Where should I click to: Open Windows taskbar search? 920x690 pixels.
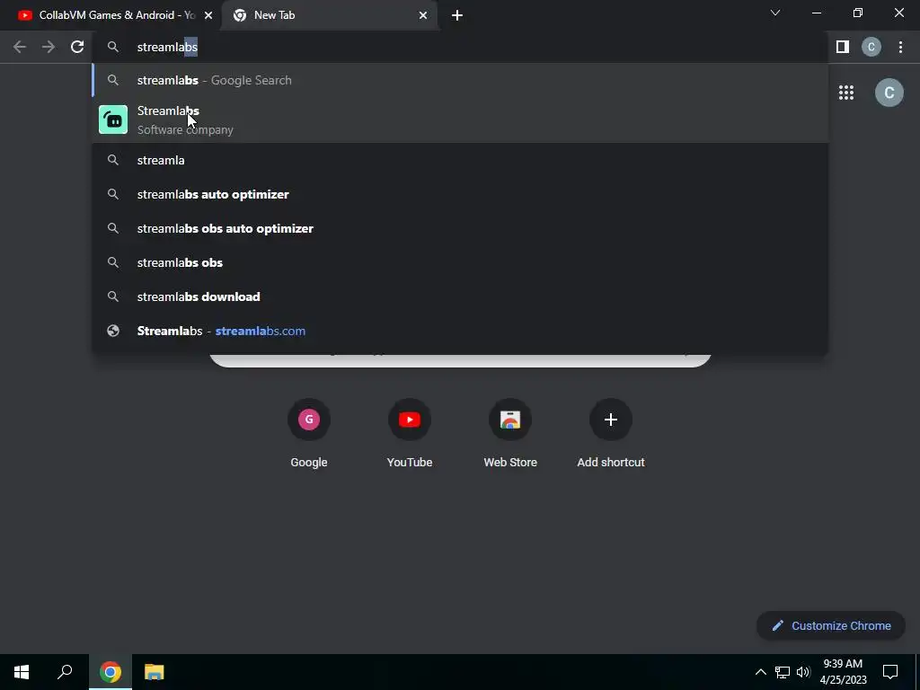(x=65, y=672)
